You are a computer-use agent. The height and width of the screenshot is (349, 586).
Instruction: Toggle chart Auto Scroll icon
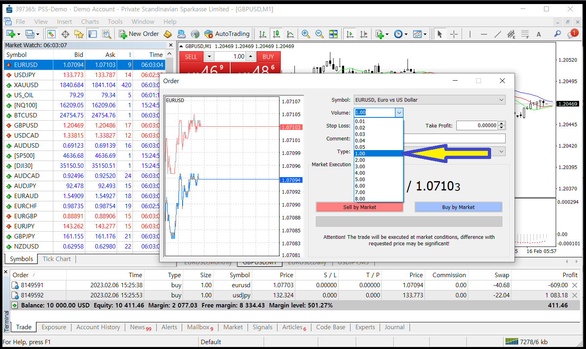tap(350, 34)
